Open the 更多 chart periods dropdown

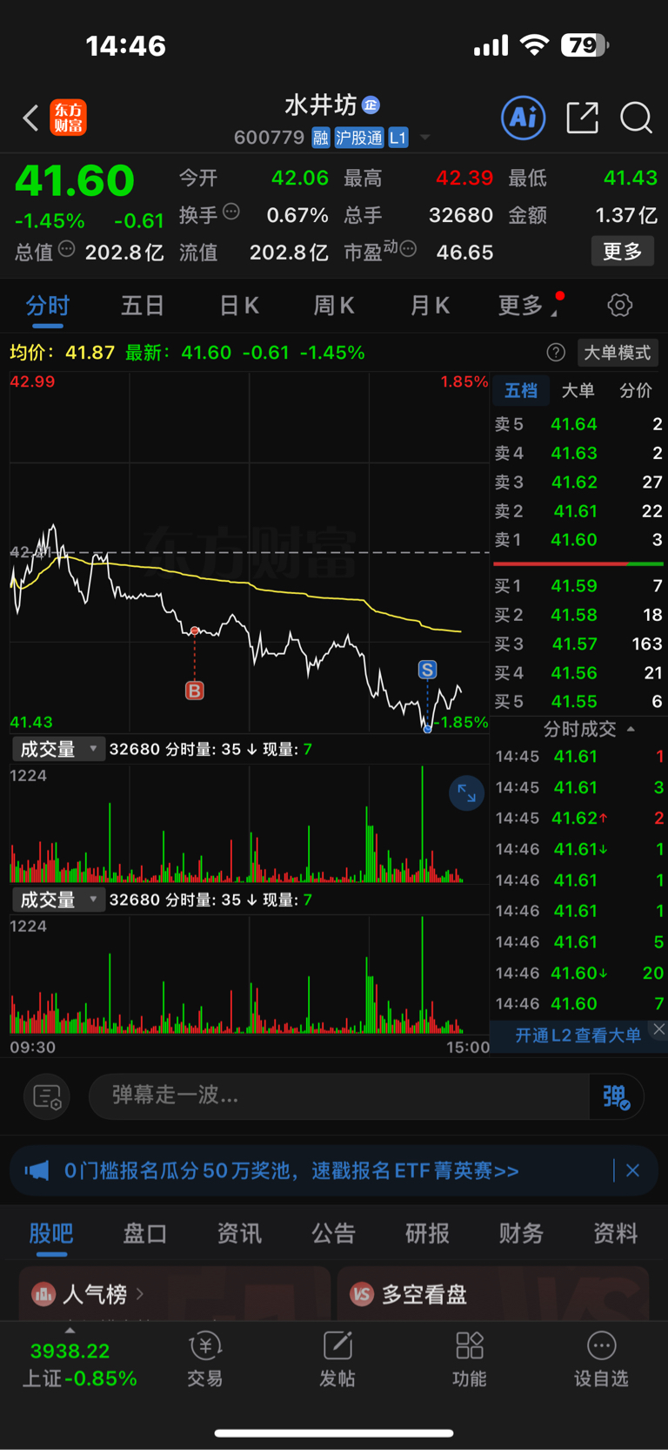529,306
